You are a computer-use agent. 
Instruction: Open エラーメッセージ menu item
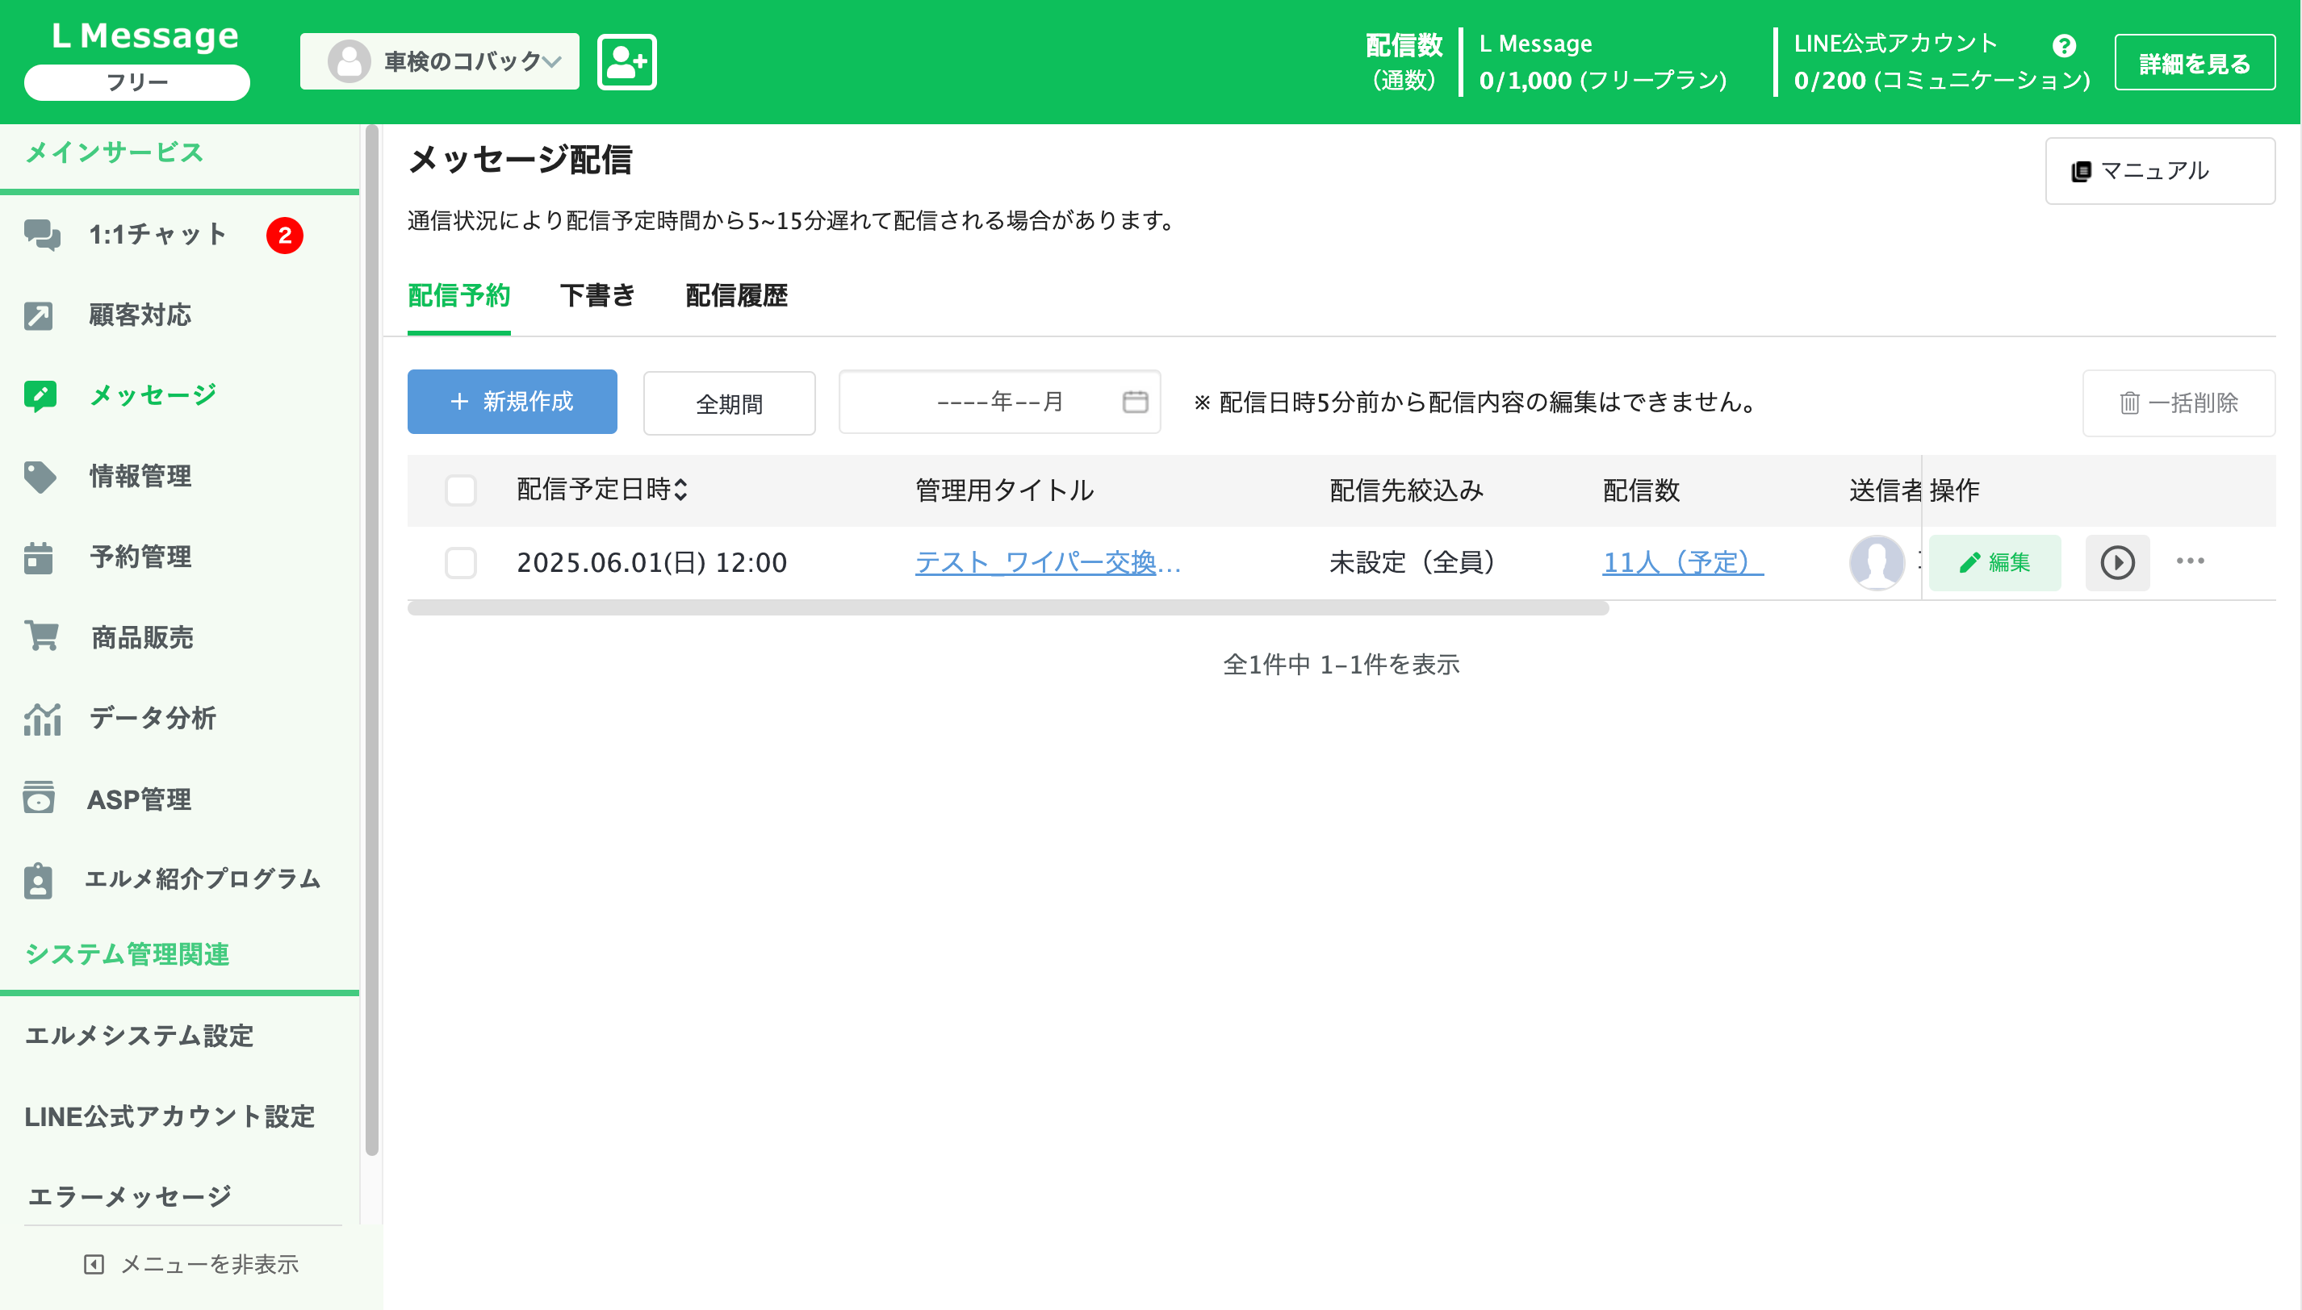coord(131,1196)
